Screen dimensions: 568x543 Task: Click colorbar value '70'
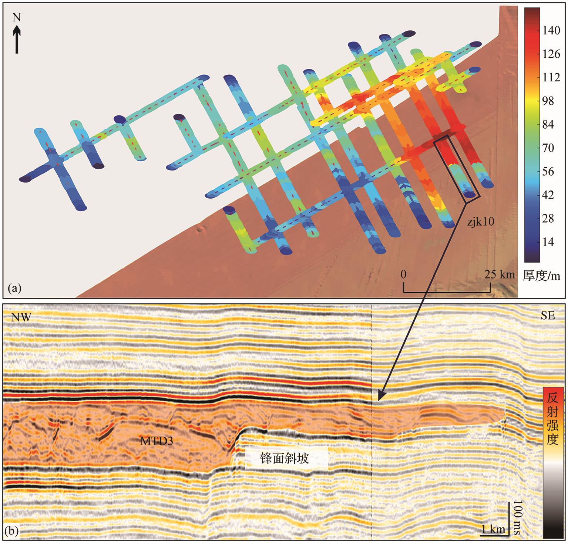549,149
